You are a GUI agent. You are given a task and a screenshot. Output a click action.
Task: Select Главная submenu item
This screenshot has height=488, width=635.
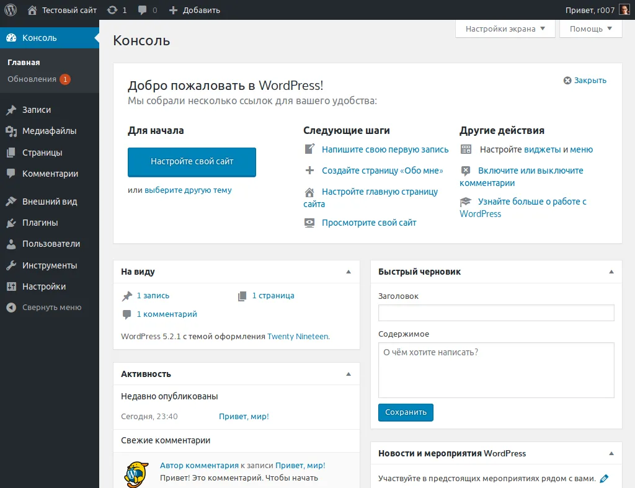(x=24, y=63)
